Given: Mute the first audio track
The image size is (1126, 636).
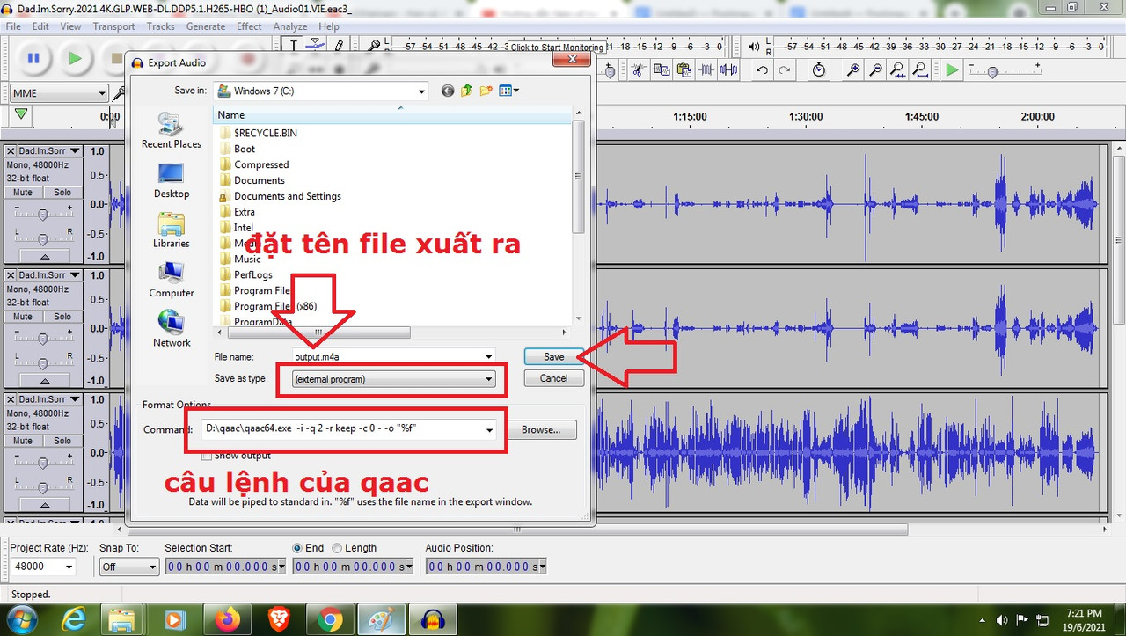Looking at the screenshot, I should 23,193.
